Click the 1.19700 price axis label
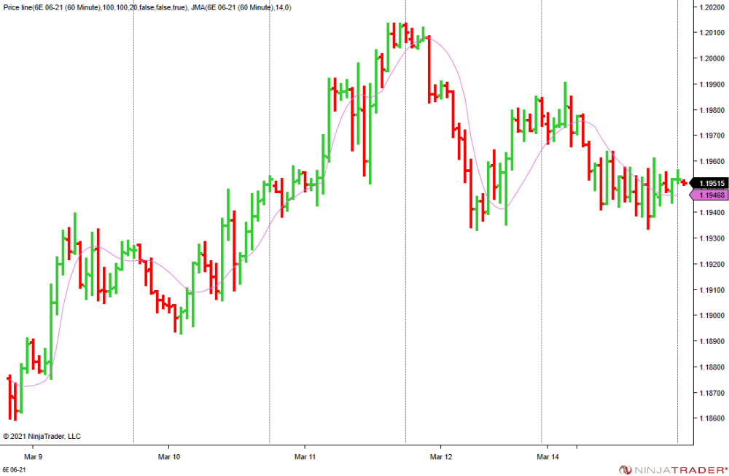729x476 pixels. point(711,136)
